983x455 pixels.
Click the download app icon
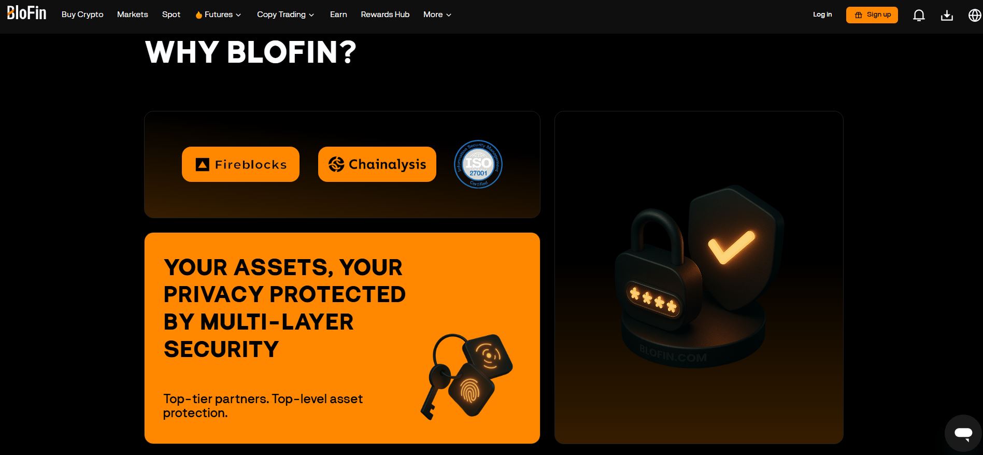947,15
